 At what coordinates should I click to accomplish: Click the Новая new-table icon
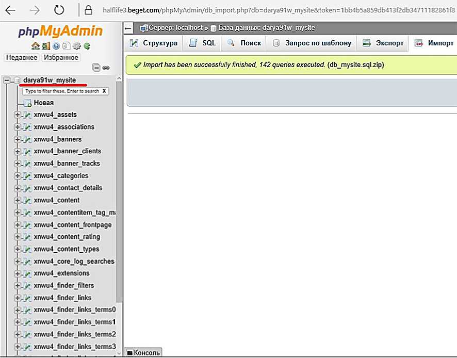click(x=28, y=103)
